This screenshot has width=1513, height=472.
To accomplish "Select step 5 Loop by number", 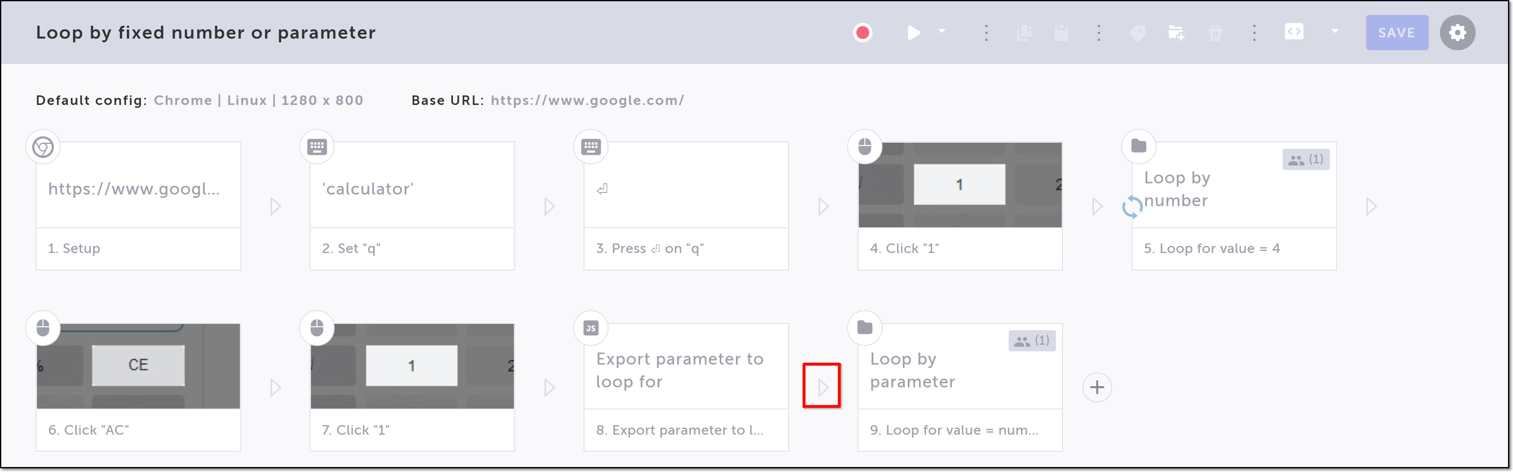I will tap(1233, 205).
